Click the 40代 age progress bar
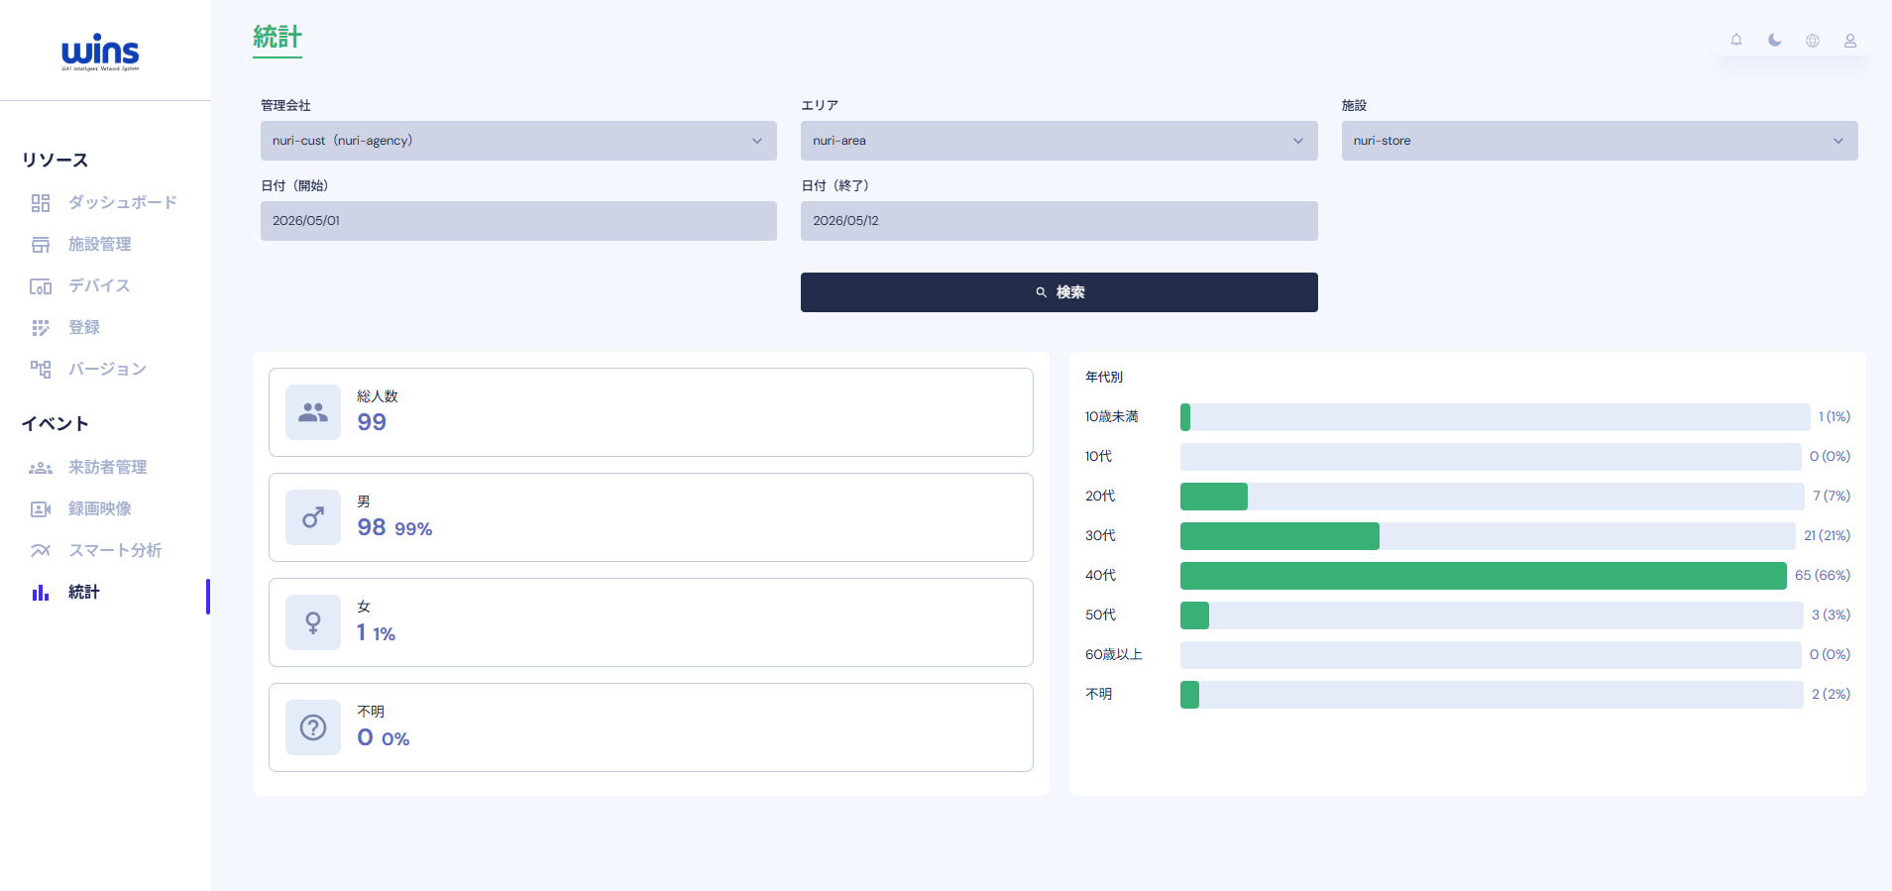Viewport: 1892px width, 891px height. tap(1483, 576)
